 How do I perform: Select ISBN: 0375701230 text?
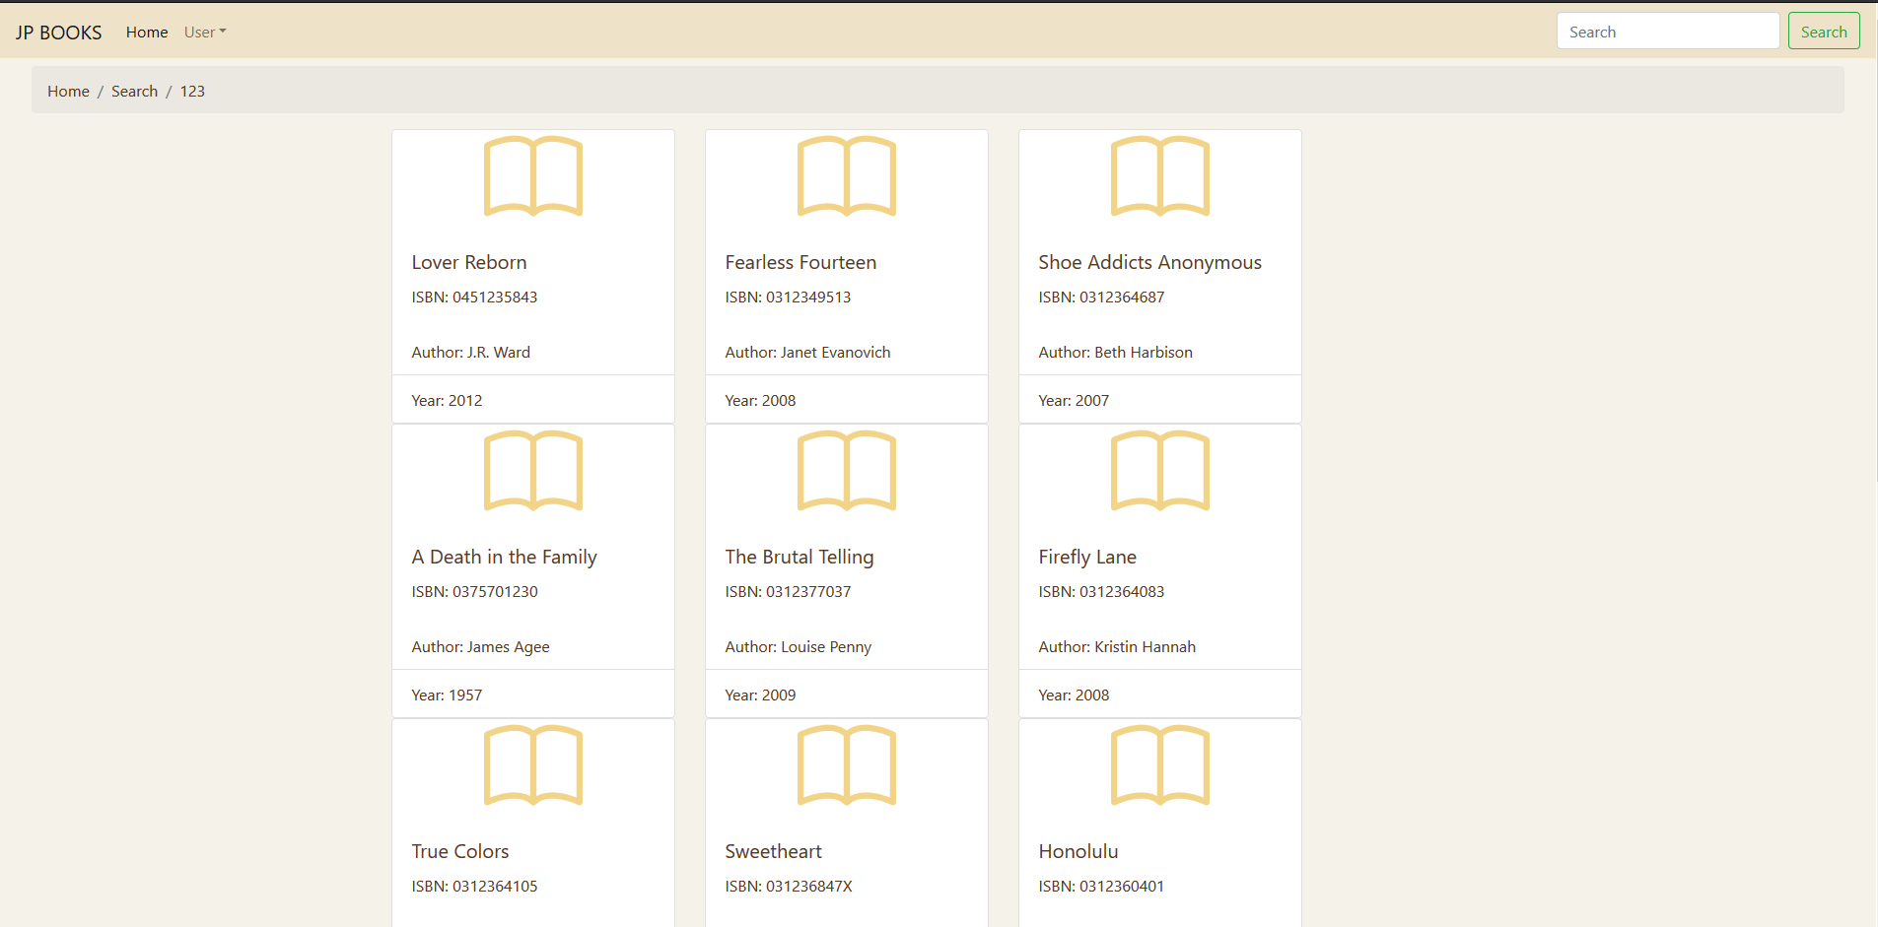pos(474,591)
